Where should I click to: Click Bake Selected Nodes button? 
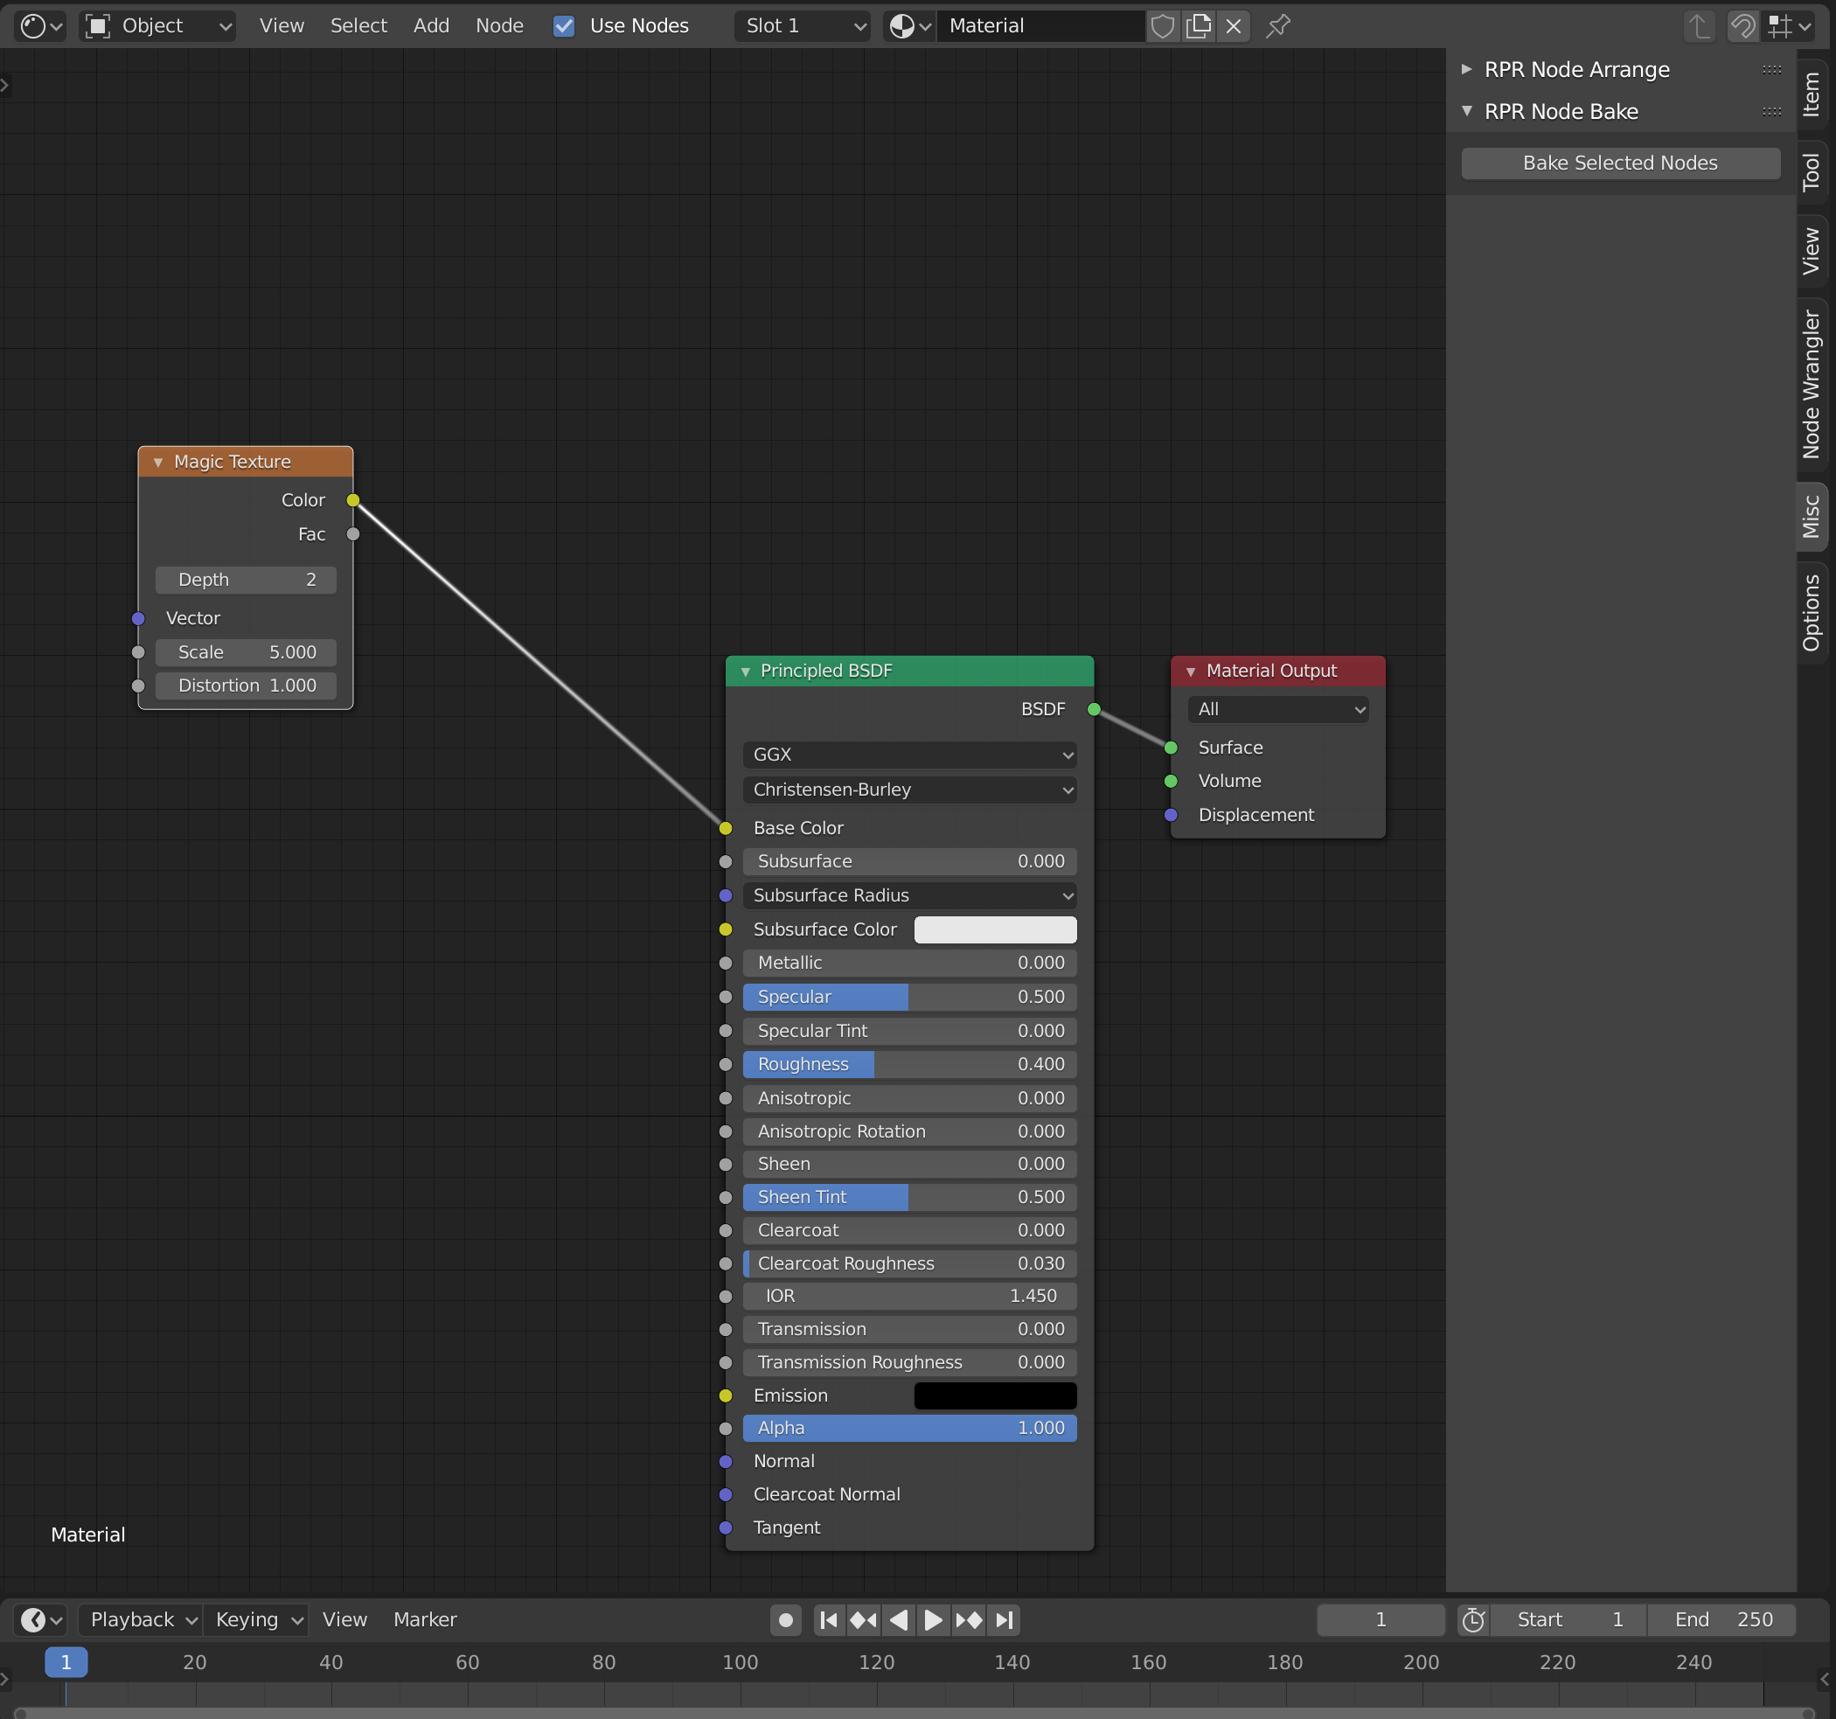pos(1620,164)
